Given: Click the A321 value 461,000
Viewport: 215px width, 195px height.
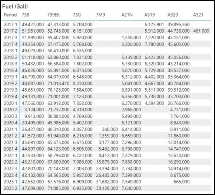Looking at the screenshot, I should click(201, 31).
